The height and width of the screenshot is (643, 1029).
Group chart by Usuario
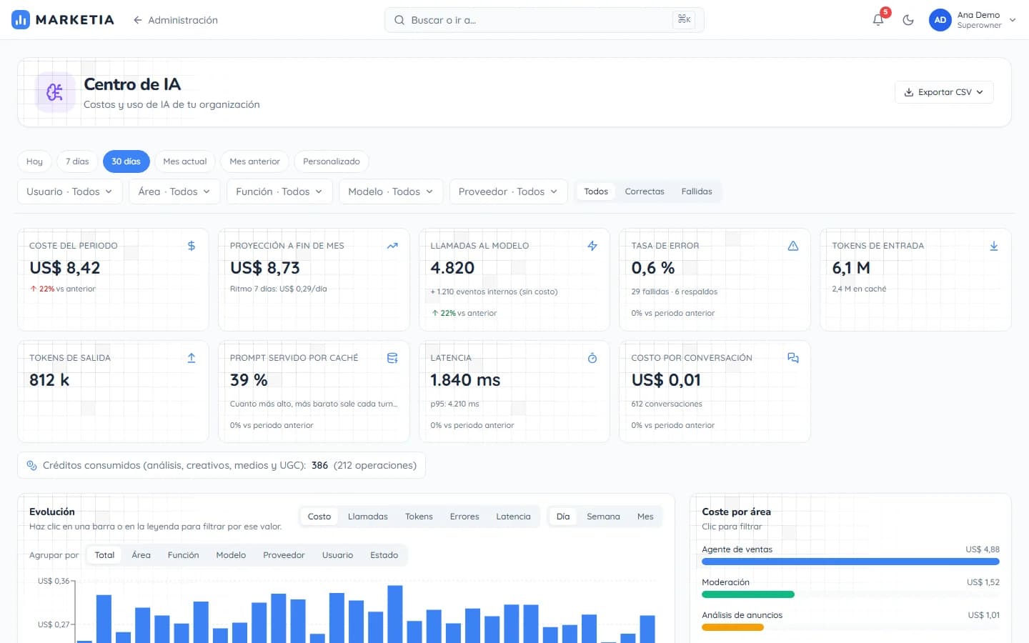337,555
